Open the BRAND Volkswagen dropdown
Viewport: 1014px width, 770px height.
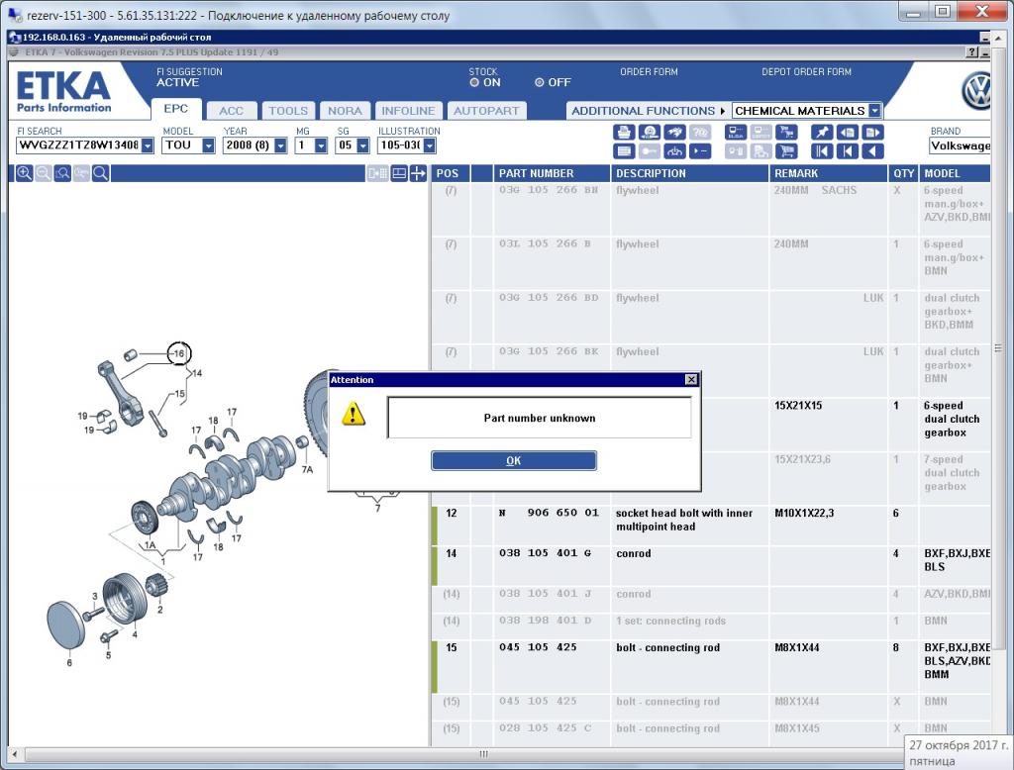click(x=961, y=145)
